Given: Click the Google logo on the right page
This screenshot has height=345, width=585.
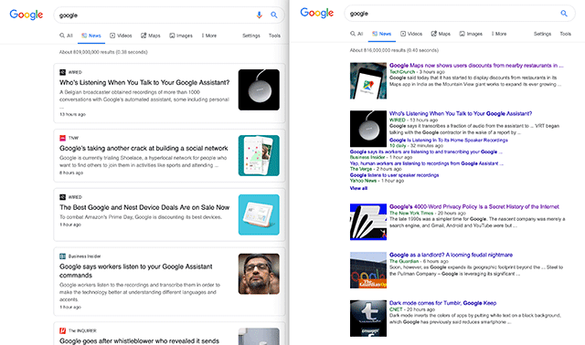Looking at the screenshot, I should 317,13.
